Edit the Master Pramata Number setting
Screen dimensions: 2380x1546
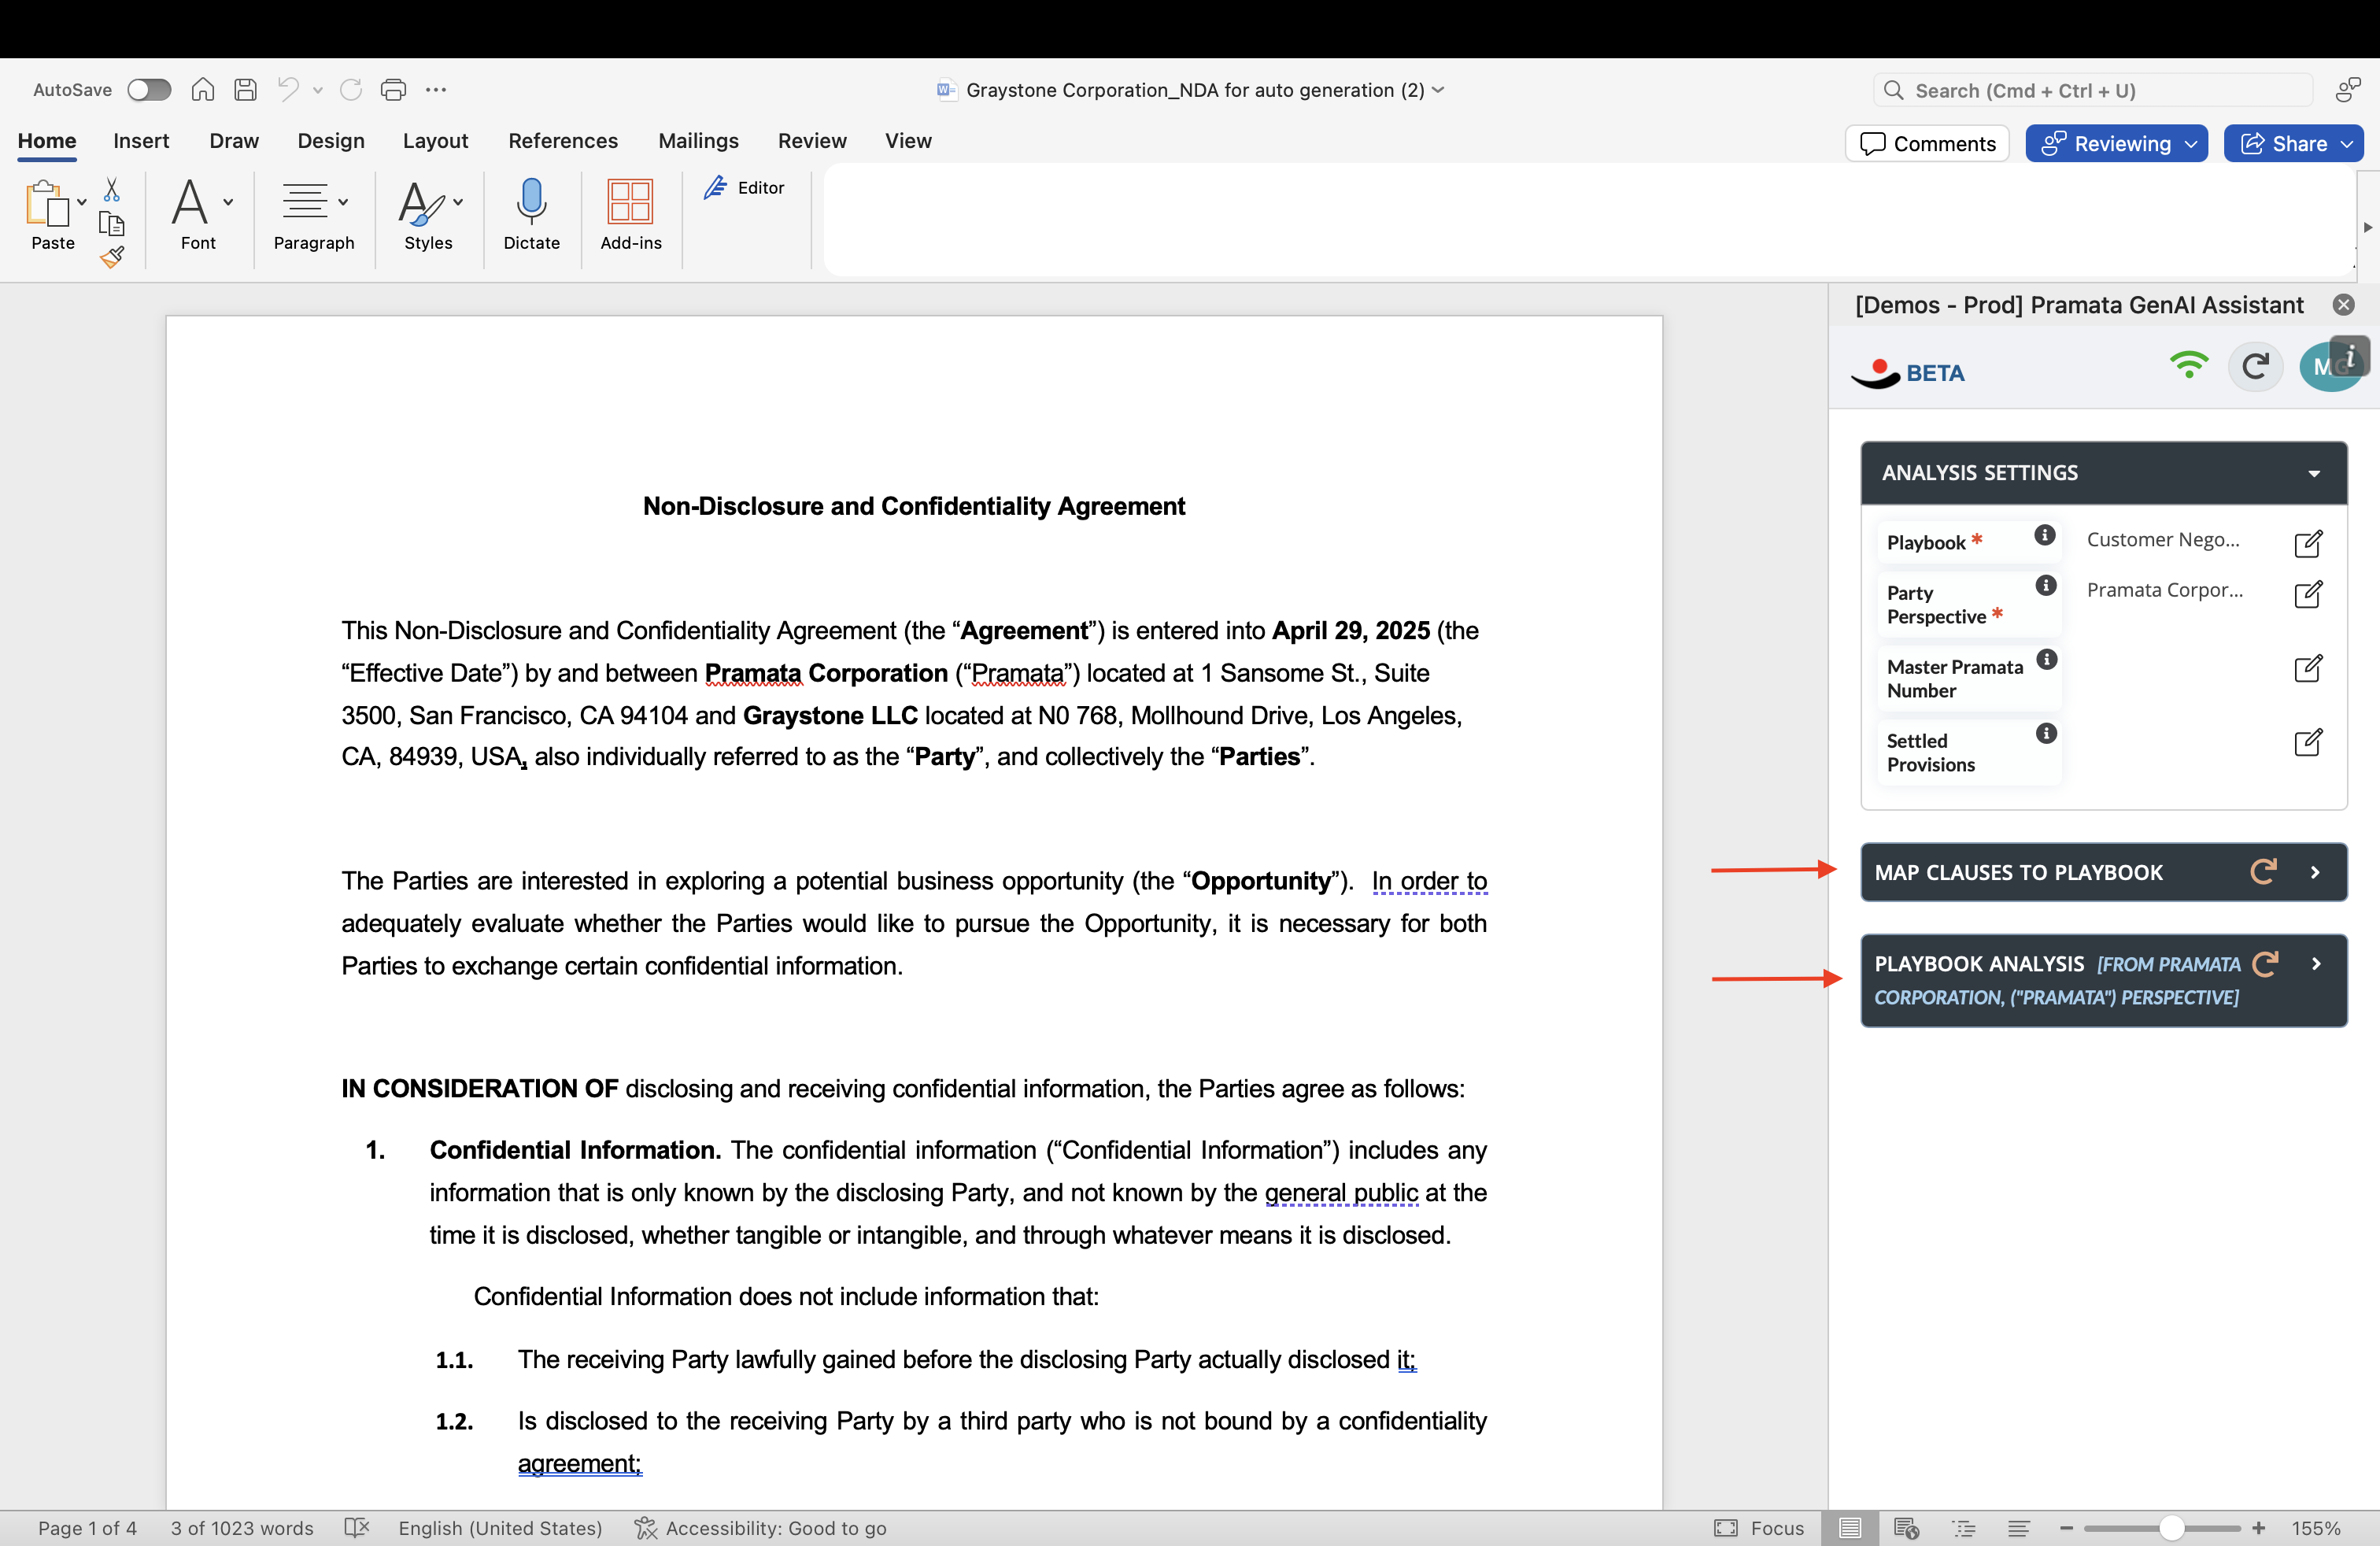tap(2308, 668)
